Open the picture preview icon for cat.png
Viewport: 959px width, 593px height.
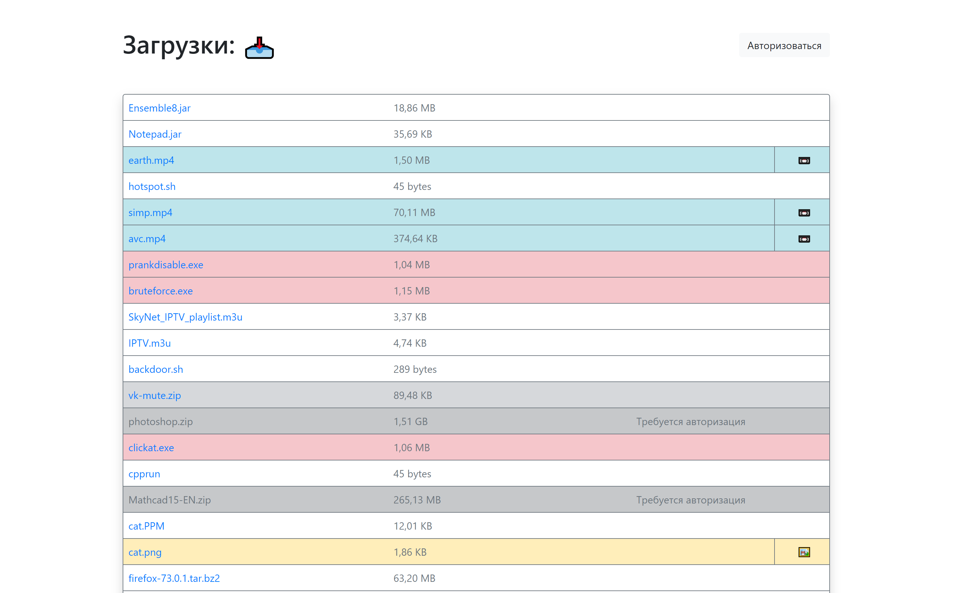[x=804, y=552]
